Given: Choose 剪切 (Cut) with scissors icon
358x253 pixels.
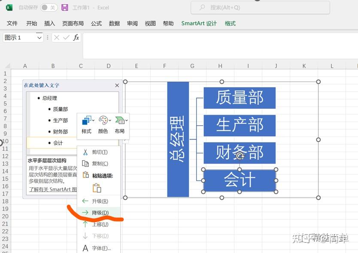Looking at the screenshot, I should click(x=98, y=152).
